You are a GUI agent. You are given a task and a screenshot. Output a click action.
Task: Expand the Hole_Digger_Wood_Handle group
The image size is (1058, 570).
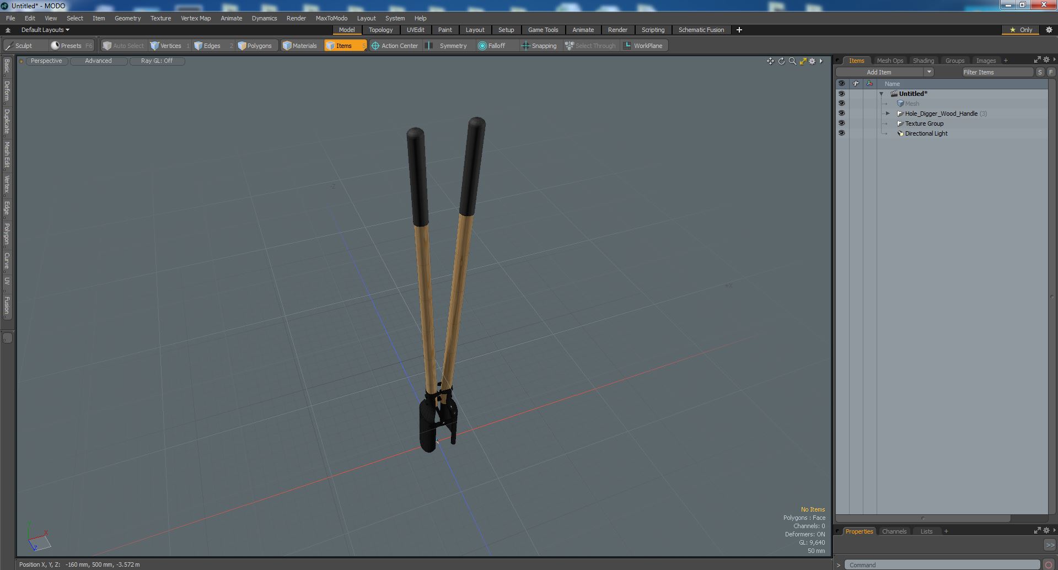[888, 114]
